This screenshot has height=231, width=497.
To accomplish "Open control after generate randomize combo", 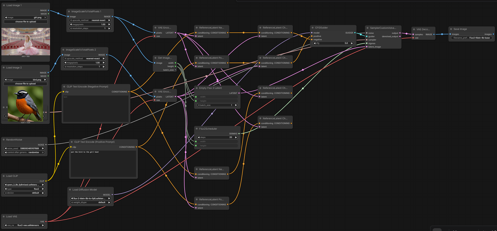I will pos(24,153).
